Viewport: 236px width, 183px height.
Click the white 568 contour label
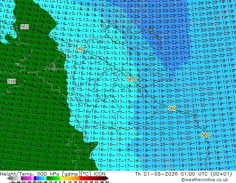click(x=12, y=81)
